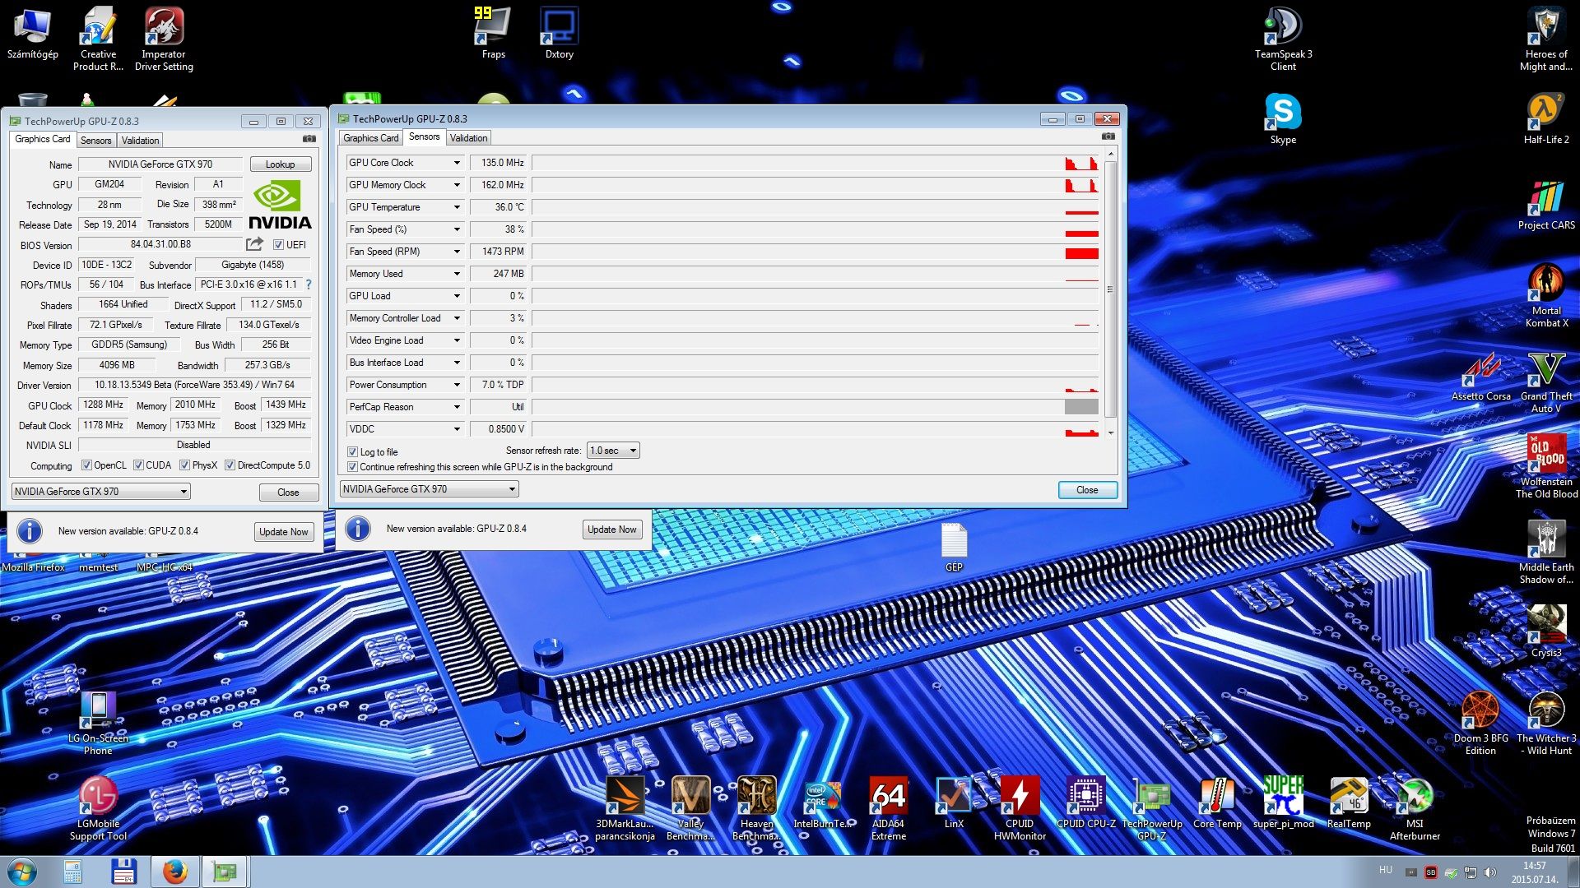The image size is (1580, 888).
Task: Uncheck Log to file option
Action: click(x=352, y=452)
